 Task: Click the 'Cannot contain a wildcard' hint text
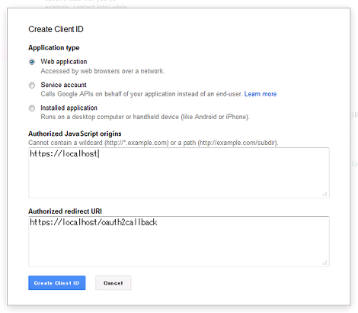(x=153, y=143)
